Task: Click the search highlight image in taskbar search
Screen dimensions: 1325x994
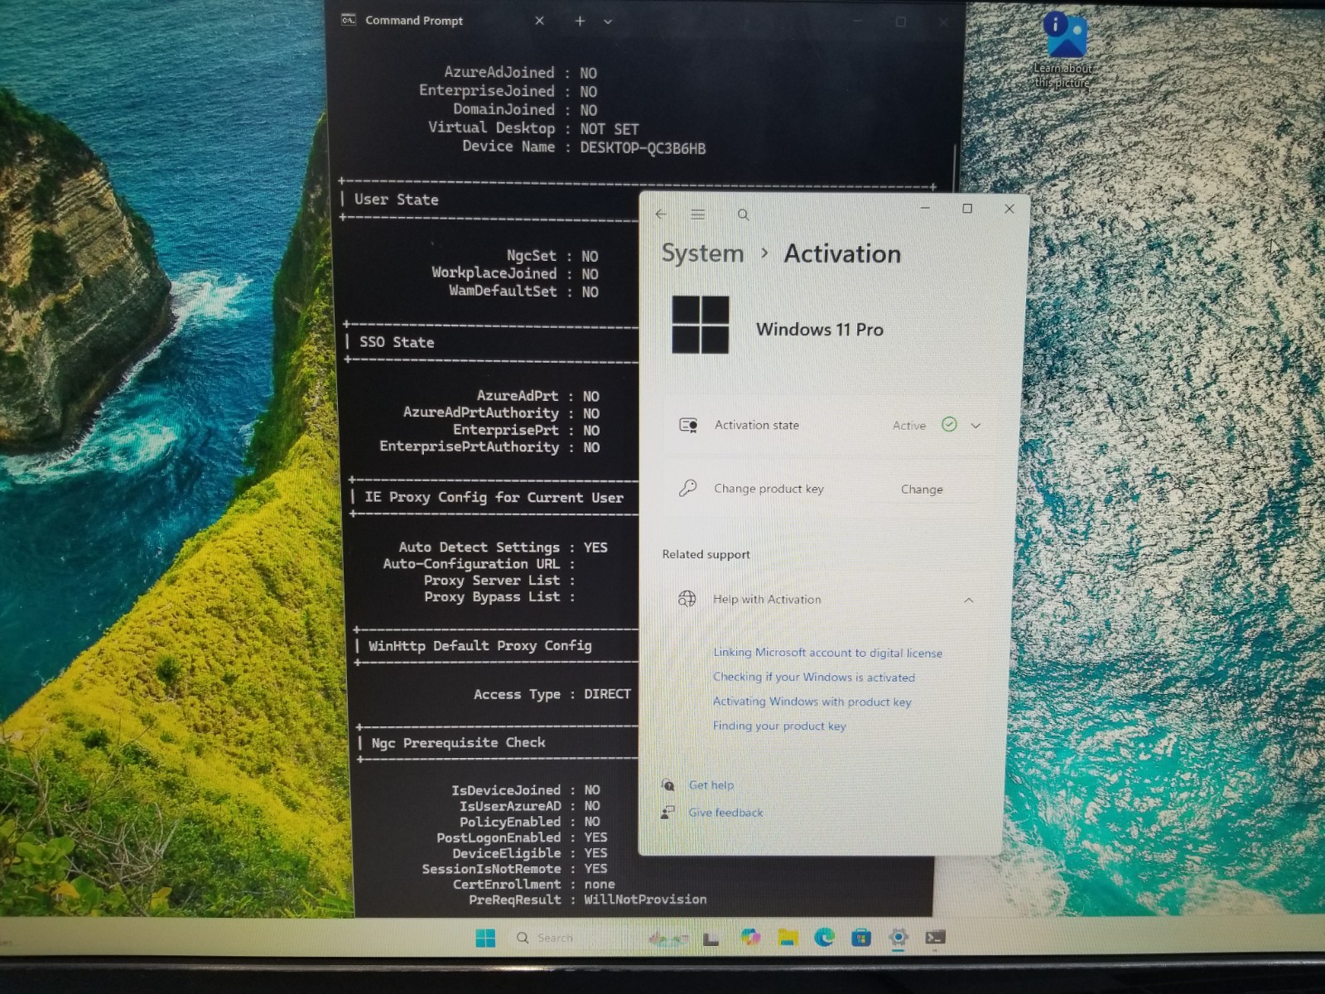Action: coord(669,939)
